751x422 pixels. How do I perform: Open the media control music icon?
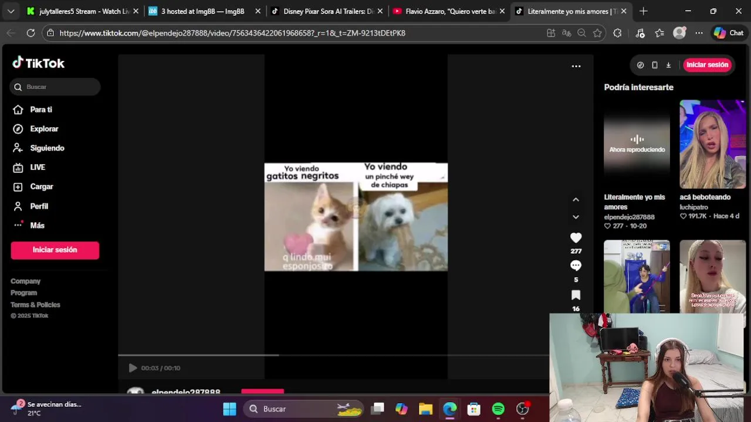640,33
